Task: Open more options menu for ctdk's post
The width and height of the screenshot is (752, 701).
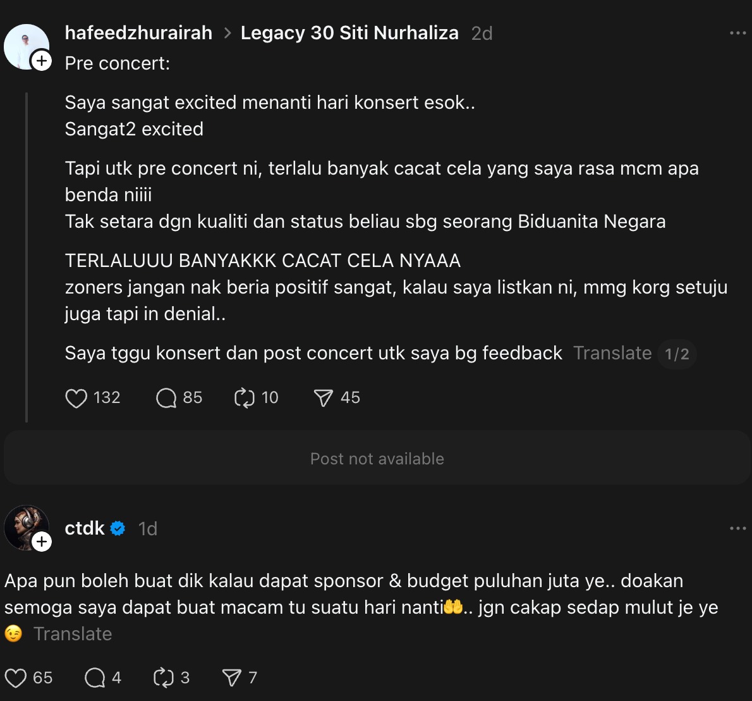Action: click(737, 528)
